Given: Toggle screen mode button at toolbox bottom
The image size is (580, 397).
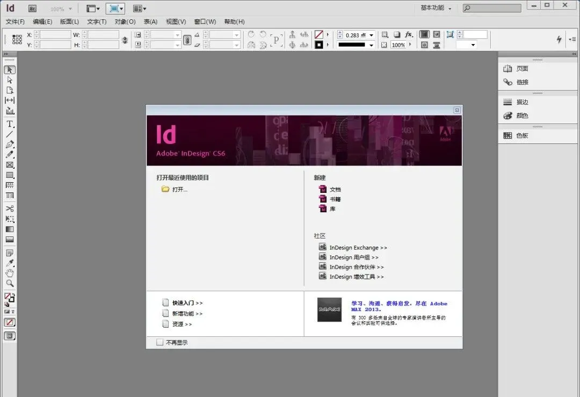Looking at the screenshot, I should click(x=10, y=336).
